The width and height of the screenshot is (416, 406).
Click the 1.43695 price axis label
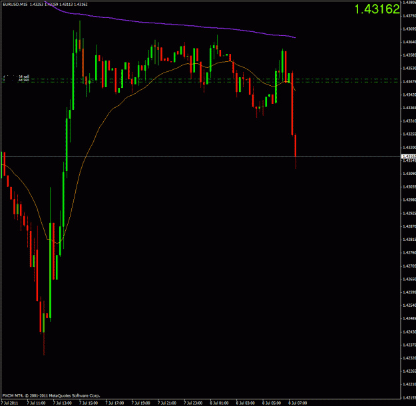click(409, 29)
